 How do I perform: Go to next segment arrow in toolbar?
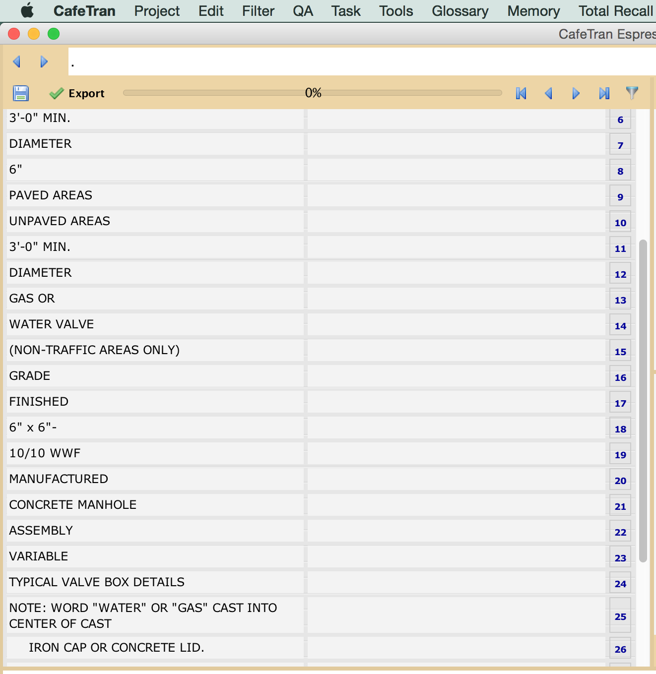tap(576, 93)
